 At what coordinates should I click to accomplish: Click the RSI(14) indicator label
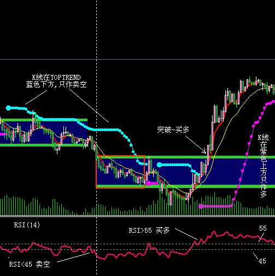point(27,225)
